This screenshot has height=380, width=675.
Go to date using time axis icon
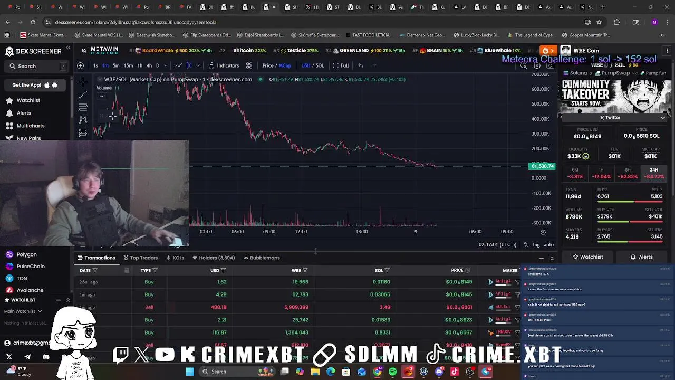(543, 232)
